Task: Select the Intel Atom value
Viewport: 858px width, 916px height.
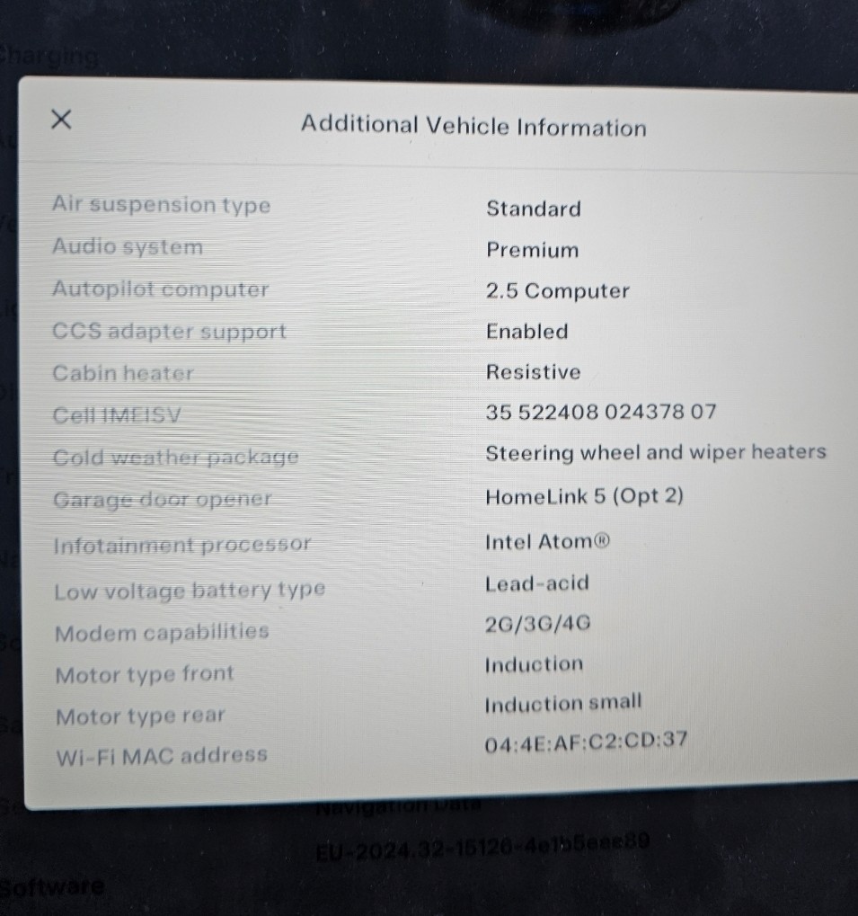Action: tap(547, 541)
